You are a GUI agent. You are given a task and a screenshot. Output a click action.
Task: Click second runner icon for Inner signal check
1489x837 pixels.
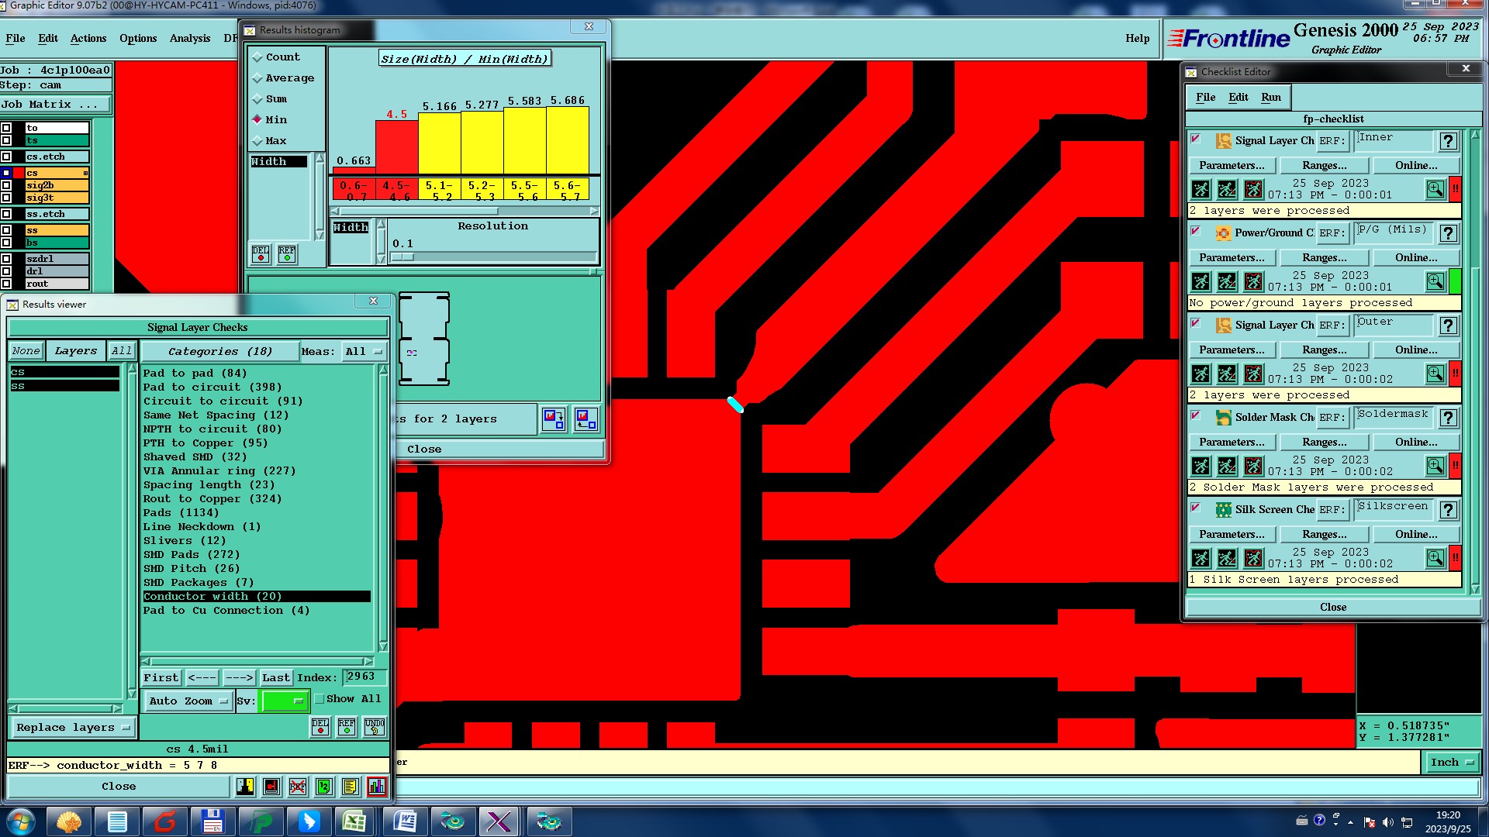pos(1227,189)
